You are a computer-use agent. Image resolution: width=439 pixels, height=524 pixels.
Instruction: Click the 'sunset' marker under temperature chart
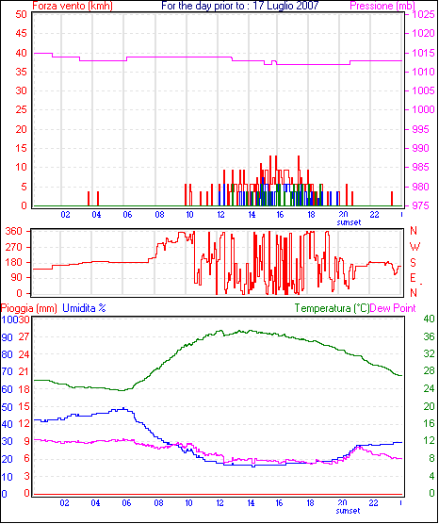(349, 511)
